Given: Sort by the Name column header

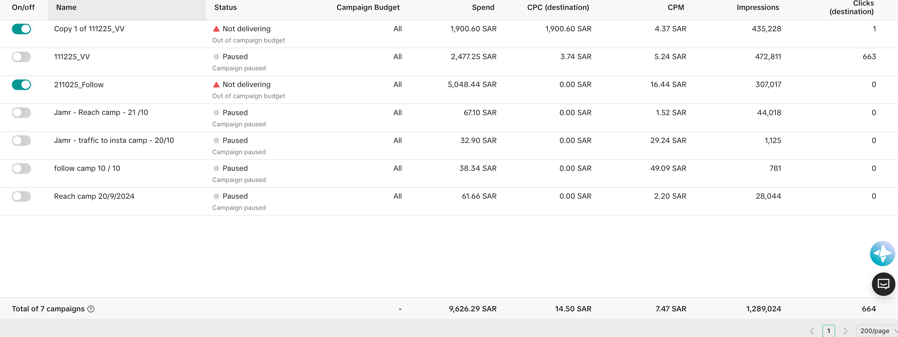Looking at the screenshot, I should (x=66, y=7).
